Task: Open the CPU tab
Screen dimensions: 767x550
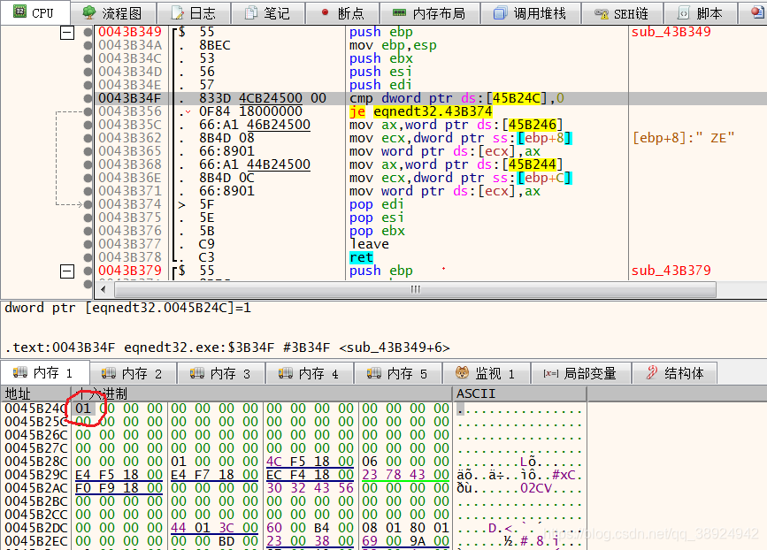Action: point(35,12)
